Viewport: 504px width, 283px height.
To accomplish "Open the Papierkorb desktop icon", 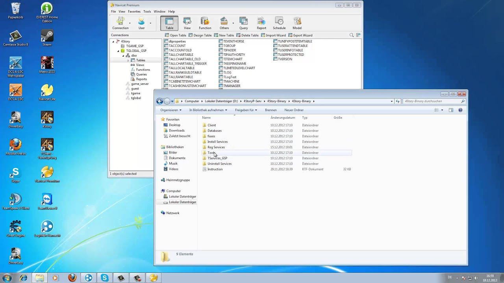I will pos(16,11).
